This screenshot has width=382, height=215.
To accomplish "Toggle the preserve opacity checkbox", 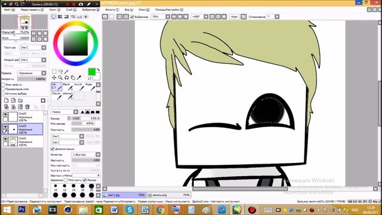I will click(3, 84).
